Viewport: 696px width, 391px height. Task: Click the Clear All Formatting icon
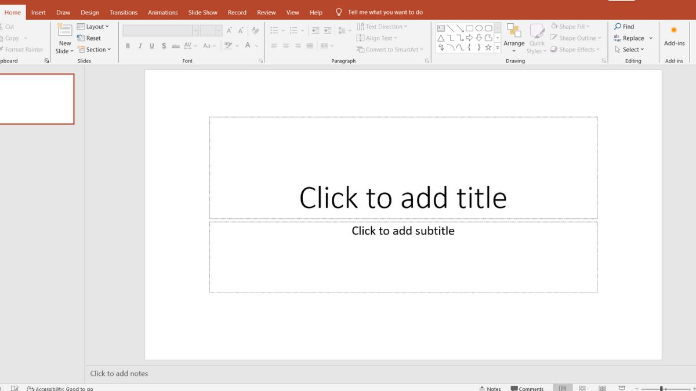click(255, 31)
